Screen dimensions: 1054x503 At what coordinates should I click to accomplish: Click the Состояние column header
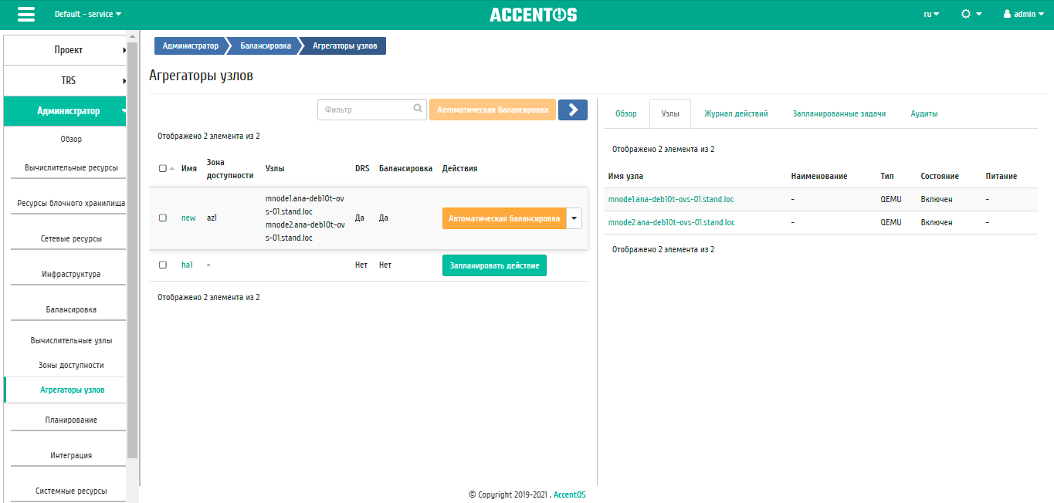940,176
